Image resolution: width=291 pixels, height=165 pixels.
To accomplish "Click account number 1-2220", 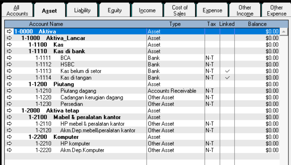I will click(43, 150).
